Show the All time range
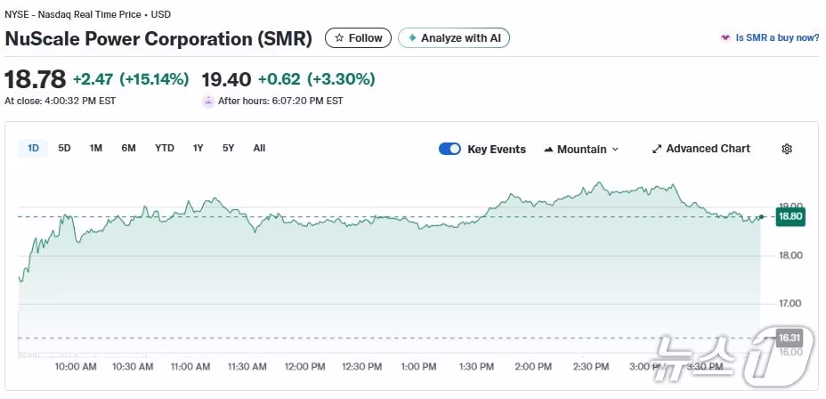Viewport: 826px width, 399px height. coord(259,148)
